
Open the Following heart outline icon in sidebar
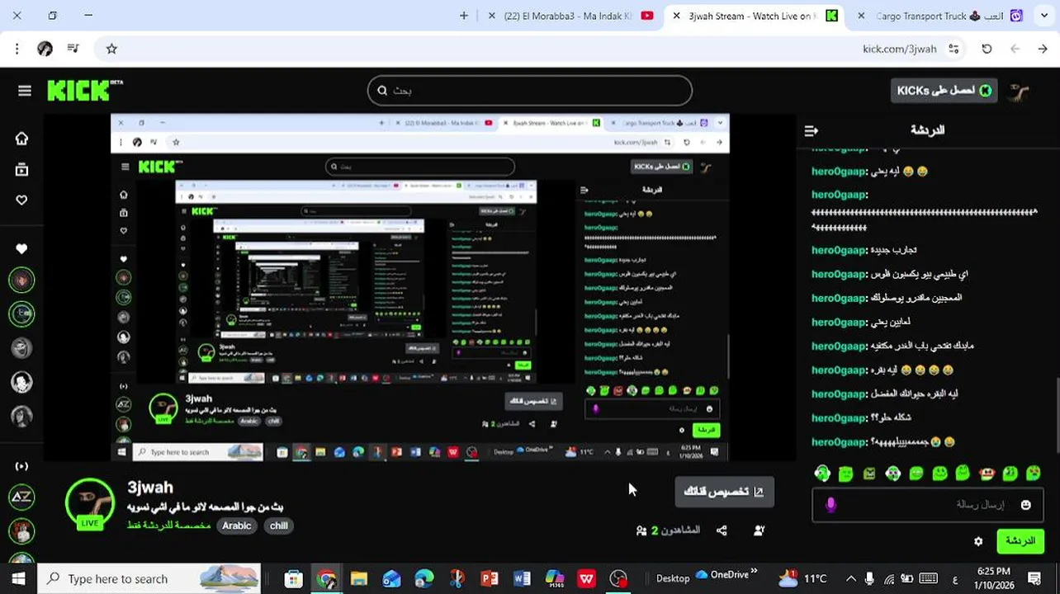click(x=21, y=200)
